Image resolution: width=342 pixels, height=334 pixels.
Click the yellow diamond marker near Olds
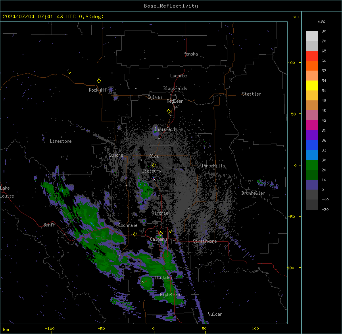pyautogui.click(x=154, y=165)
